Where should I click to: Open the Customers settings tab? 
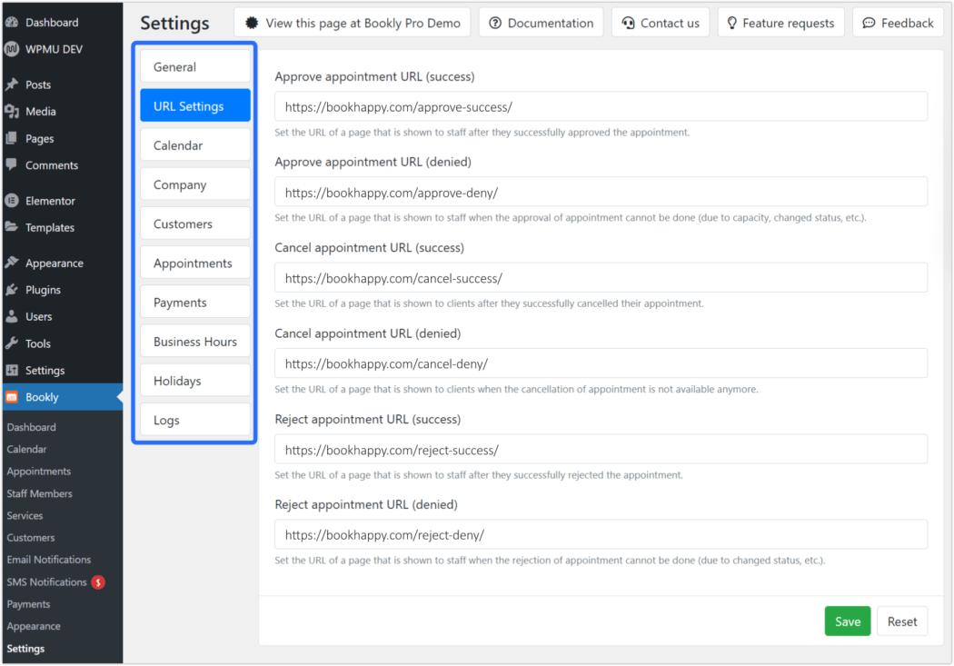[195, 224]
